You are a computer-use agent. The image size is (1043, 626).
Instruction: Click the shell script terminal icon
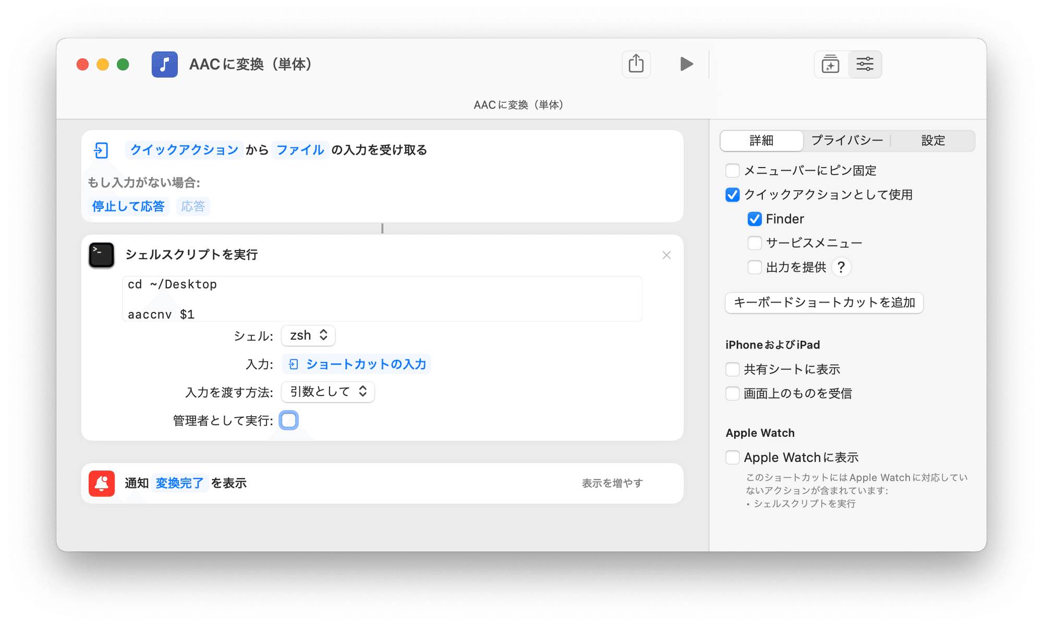pyautogui.click(x=101, y=255)
